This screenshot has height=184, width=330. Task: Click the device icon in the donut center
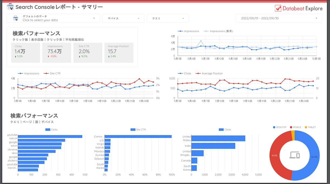pyautogui.click(x=295, y=155)
